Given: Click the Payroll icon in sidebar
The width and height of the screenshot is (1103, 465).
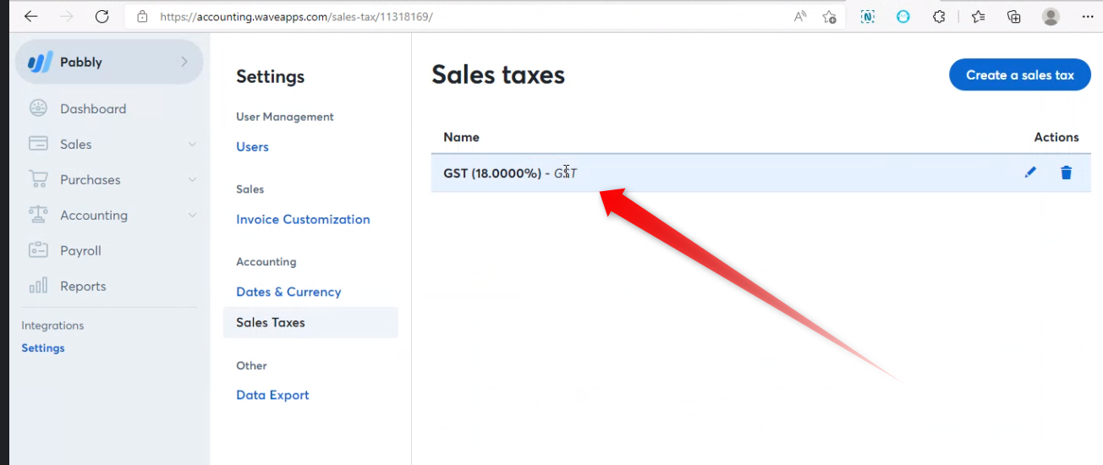Looking at the screenshot, I should coord(38,250).
